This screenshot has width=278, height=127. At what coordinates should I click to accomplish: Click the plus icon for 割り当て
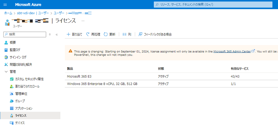tap(68, 34)
